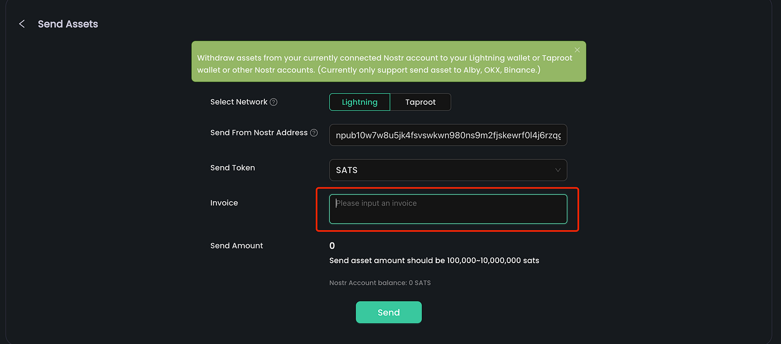Select the Lightning network option
The height and width of the screenshot is (344, 781).
(x=359, y=102)
